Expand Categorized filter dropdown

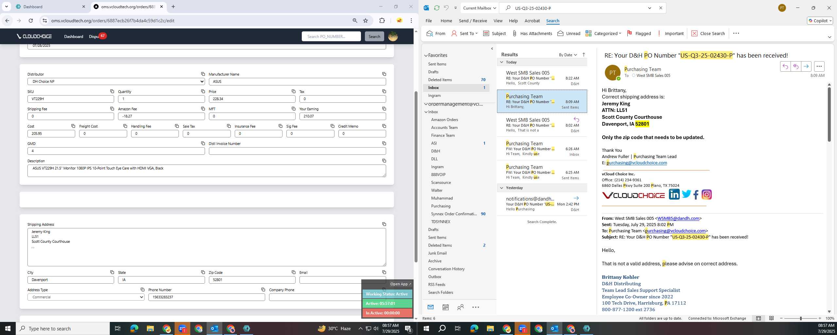pos(603,33)
